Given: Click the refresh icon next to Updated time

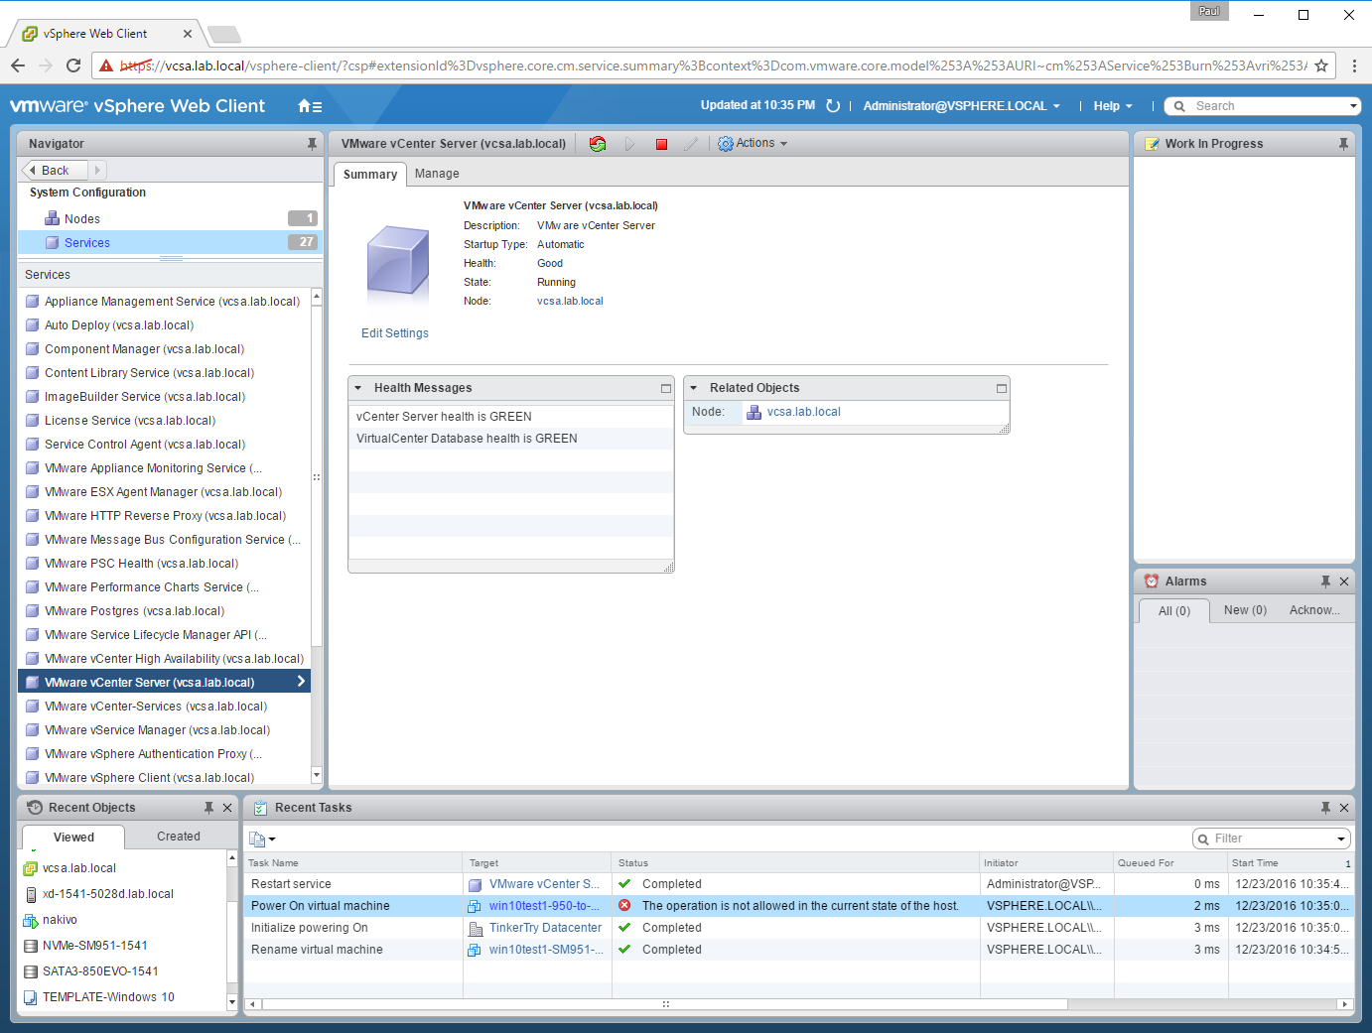Looking at the screenshot, I should pos(833,106).
